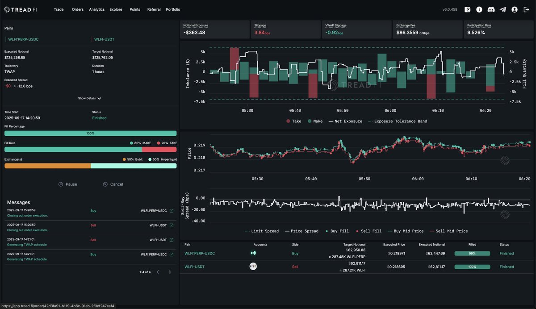
Task: Click the Tread.fi logo
Action: pos(20,9)
